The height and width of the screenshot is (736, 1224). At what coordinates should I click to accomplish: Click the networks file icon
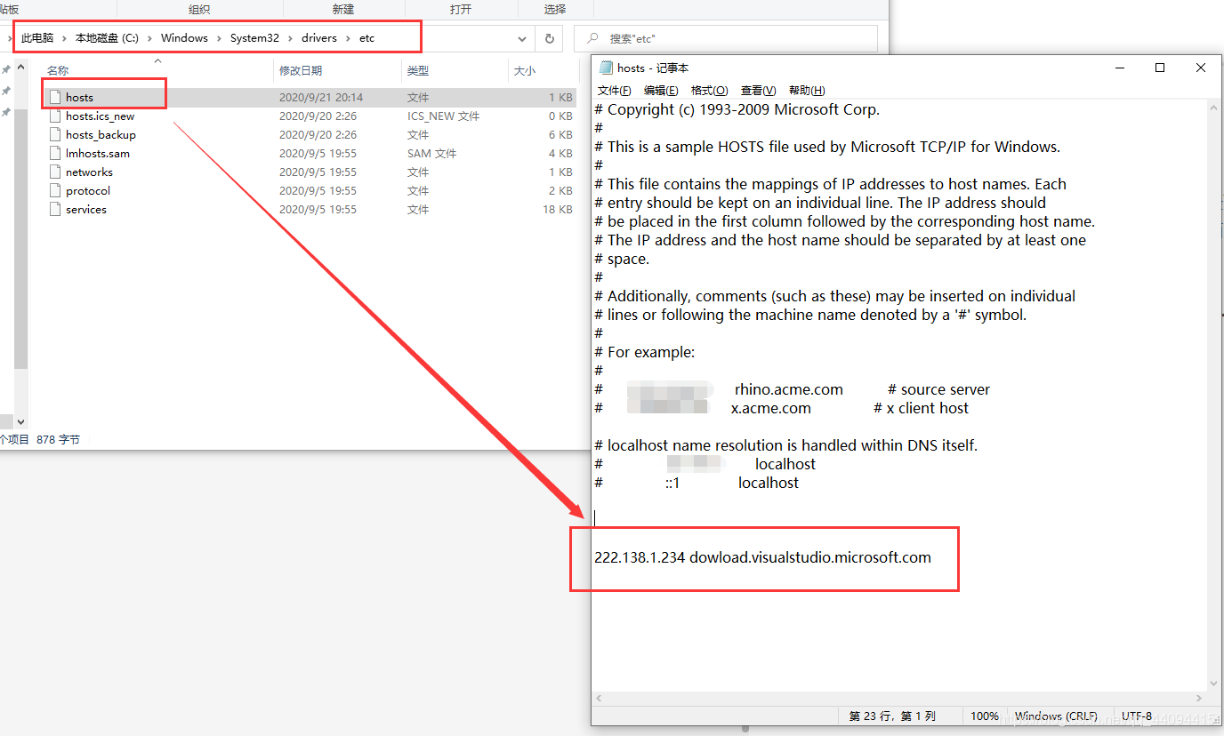(55, 172)
